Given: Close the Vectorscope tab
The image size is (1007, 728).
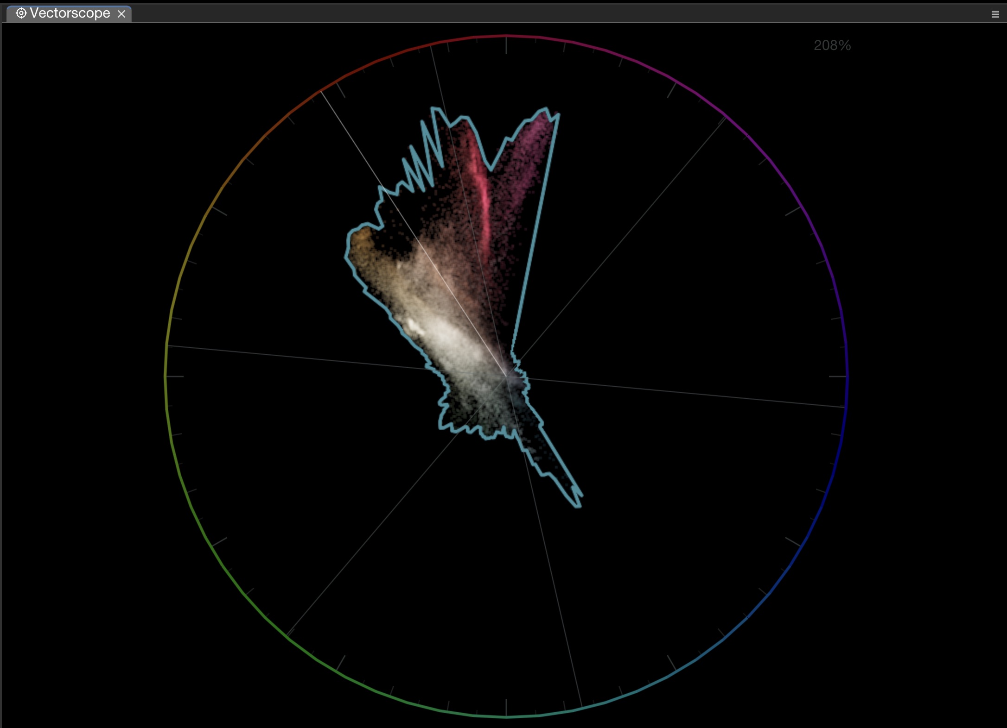Looking at the screenshot, I should tap(121, 14).
